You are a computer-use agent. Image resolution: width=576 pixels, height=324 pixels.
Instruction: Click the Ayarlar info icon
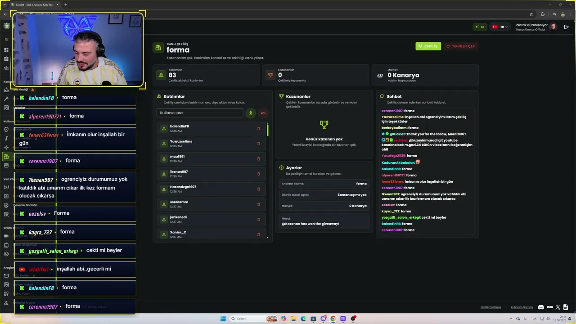[281, 168]
